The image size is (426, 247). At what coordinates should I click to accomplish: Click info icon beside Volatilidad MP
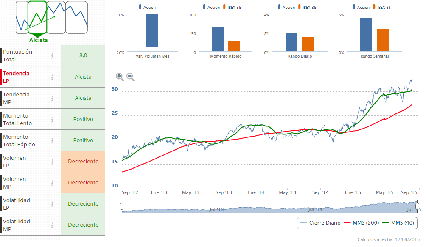pos(52,225)
